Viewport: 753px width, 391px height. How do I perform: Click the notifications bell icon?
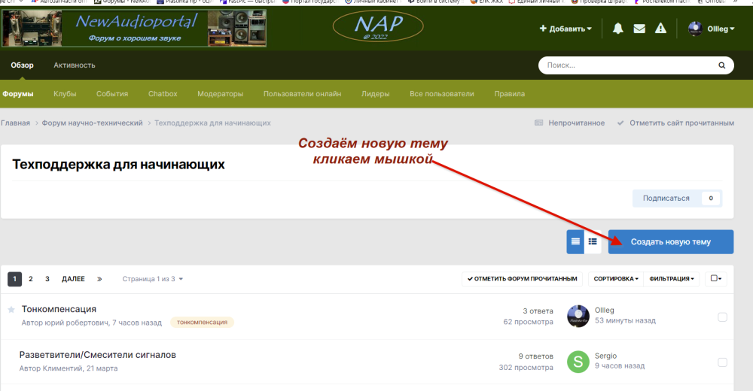click(617, 29)
